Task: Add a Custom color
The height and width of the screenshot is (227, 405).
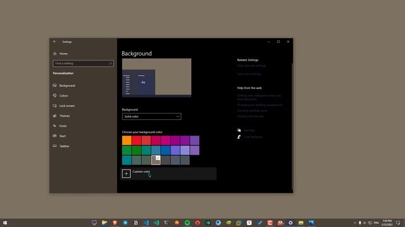Action: [x=168, y=173]
